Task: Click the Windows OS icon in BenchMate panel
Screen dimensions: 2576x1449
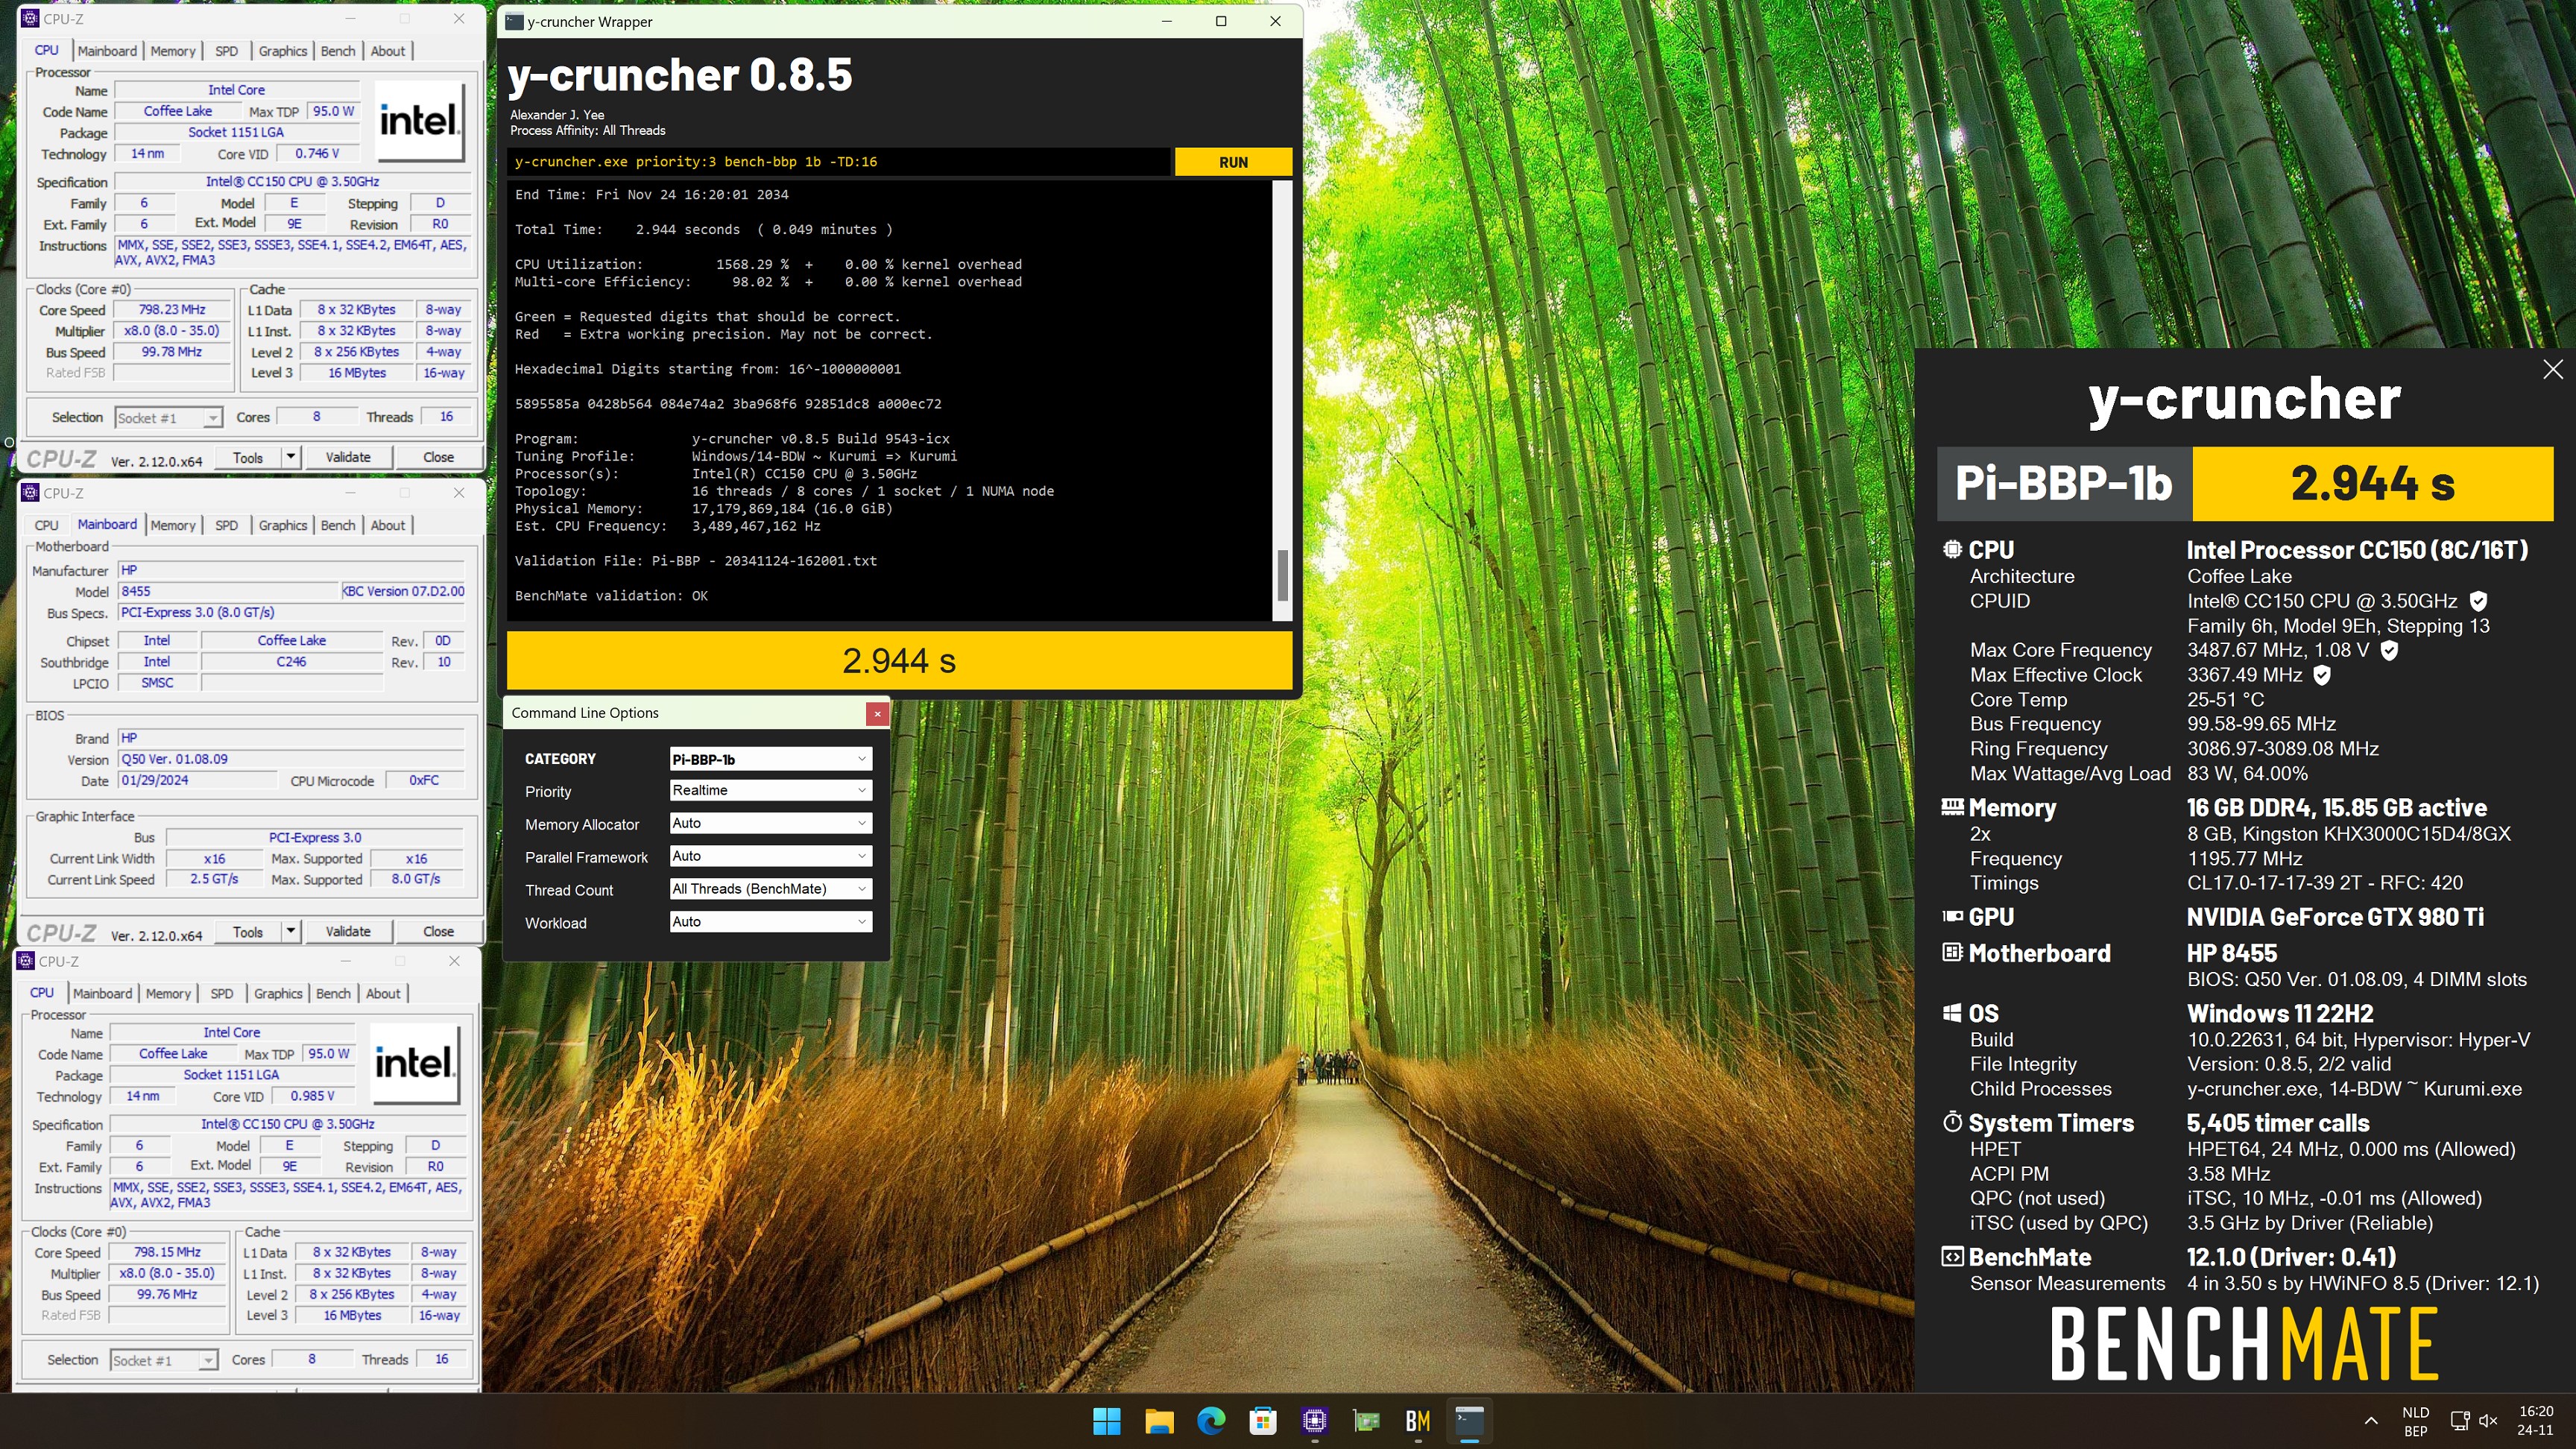Action: coord(1952,1013)
